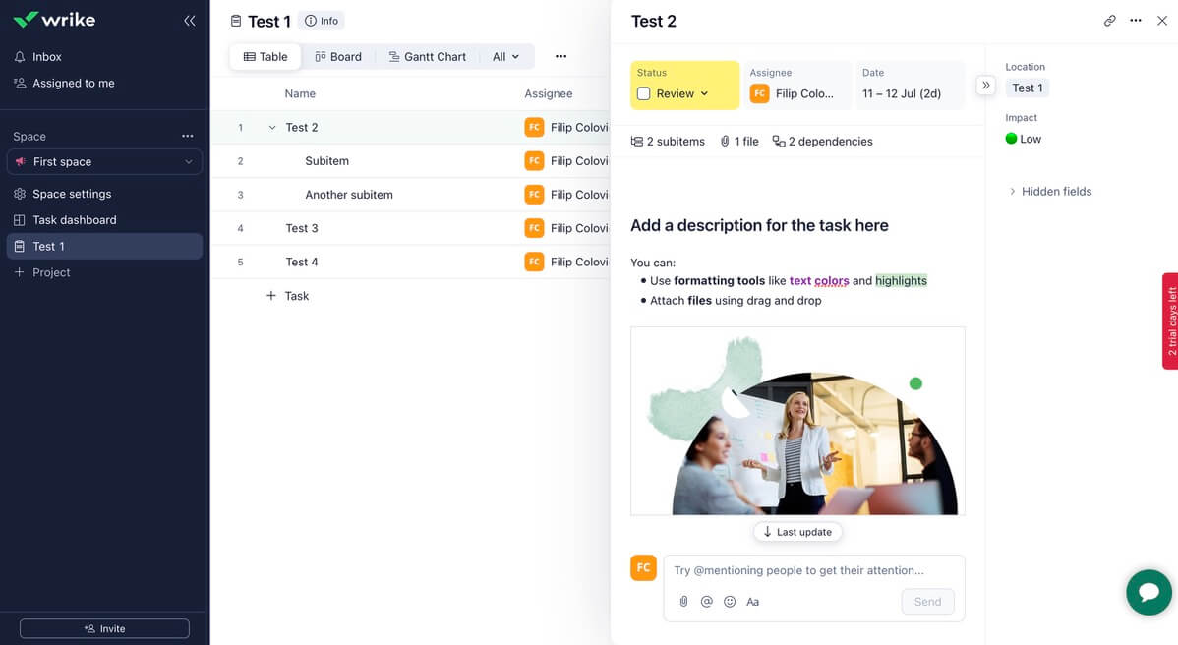Image resolution: width=1178 pixels, height=645 pixels.
Task: Attach a file with the paperclip icon
Action: point(683,602)
